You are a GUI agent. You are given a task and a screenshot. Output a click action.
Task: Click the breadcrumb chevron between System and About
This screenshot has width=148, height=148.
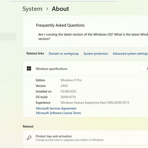47,9
